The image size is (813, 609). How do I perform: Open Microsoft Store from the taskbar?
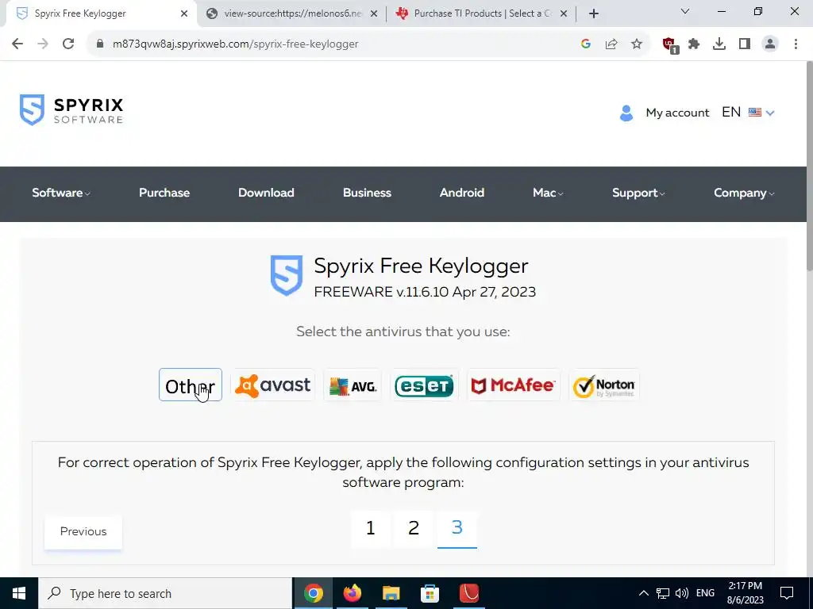(430, 593)
